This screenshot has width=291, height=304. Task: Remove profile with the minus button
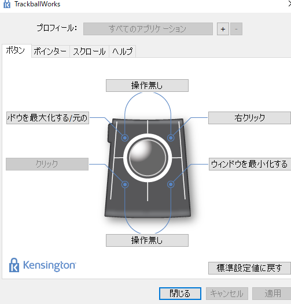[x=236, y=29]
